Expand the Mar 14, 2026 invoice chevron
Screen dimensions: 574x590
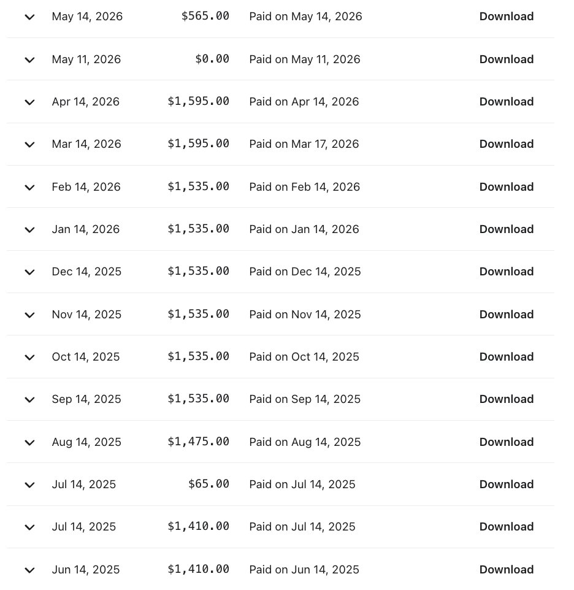point(29,145)
